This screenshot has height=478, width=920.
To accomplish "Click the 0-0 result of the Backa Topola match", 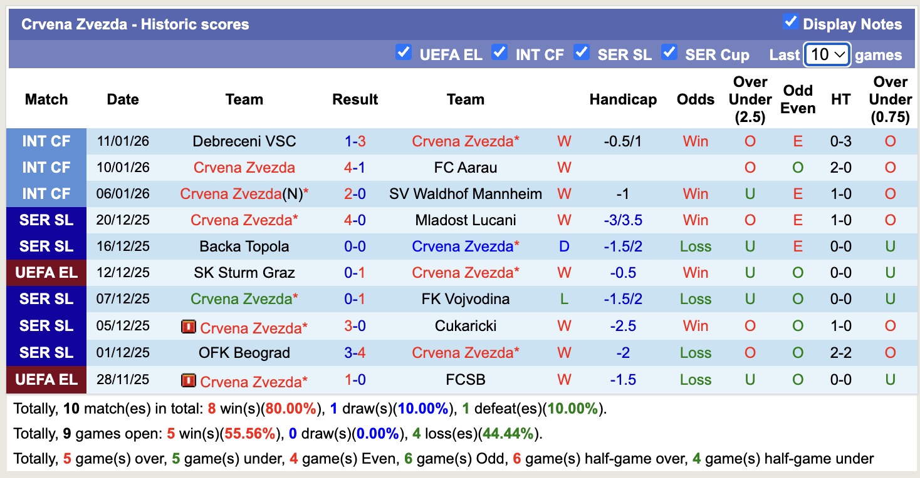I will point(355,246).
